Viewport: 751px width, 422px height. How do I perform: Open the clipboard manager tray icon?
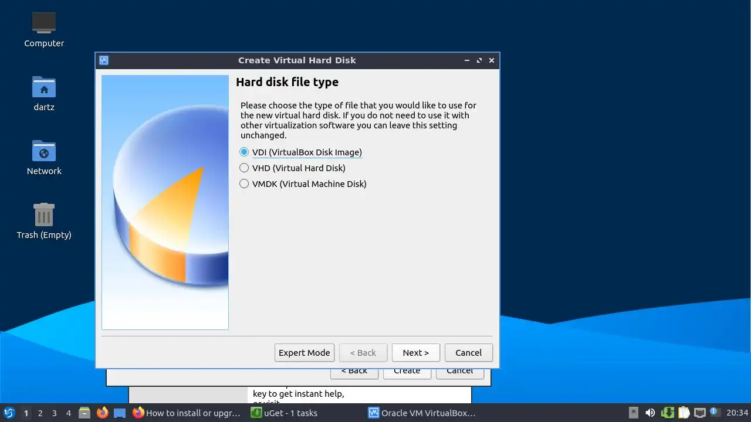coord(683,413)
